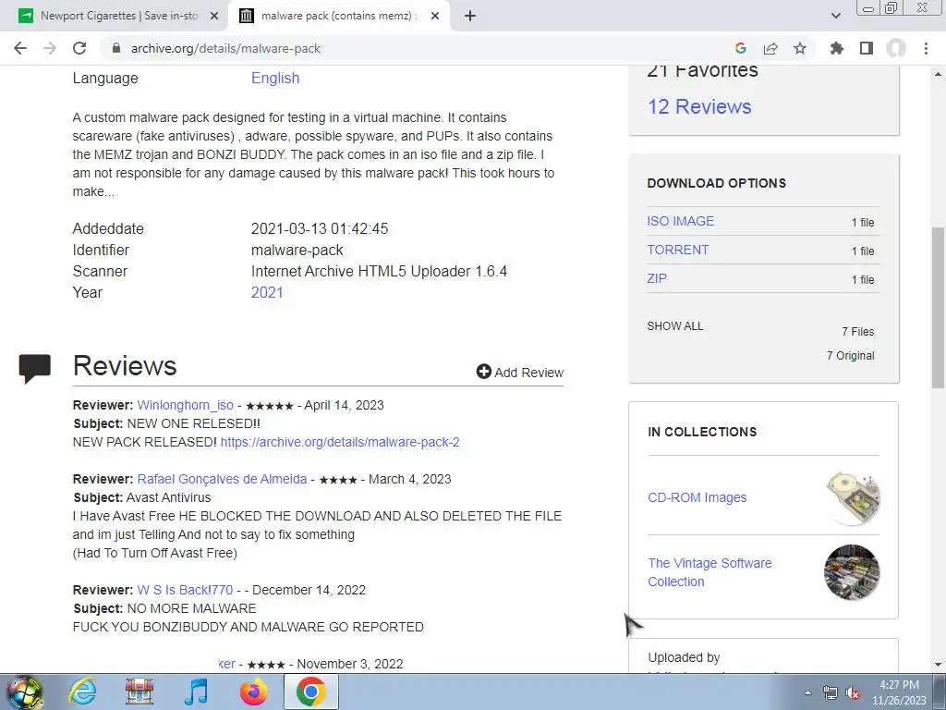Open reviewer W S Is Back!770 profile
This screenshot has width=946, height=710.
185,590
